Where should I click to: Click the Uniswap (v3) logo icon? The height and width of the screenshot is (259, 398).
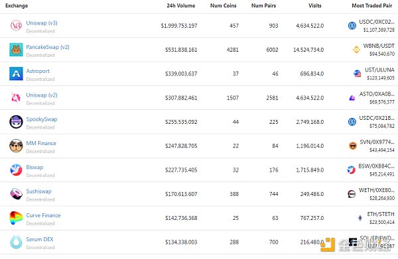(x=16, y=26)
